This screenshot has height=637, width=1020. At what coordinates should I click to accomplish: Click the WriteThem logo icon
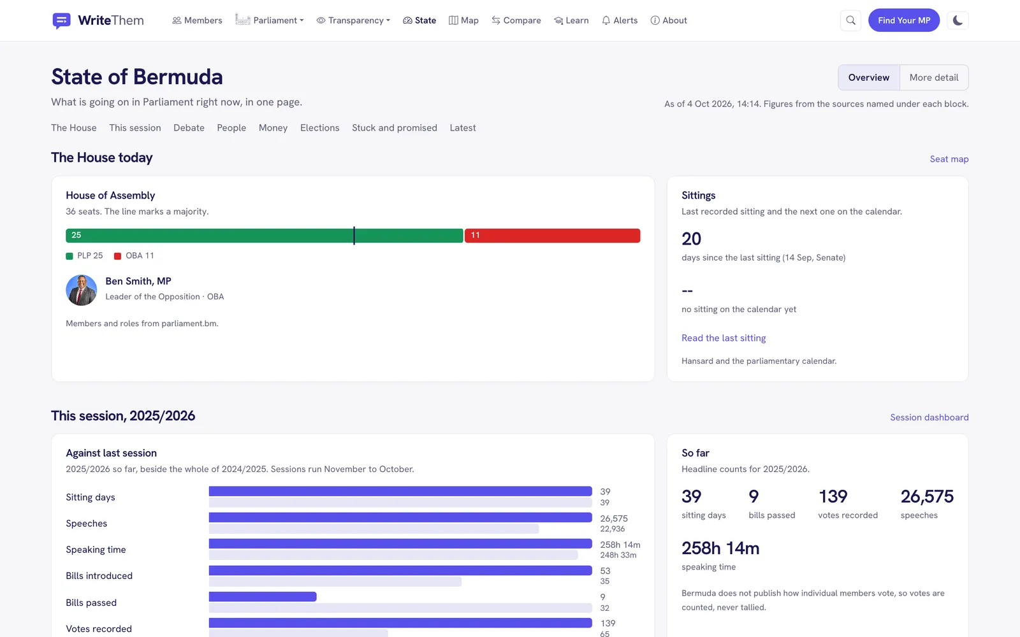tap(61, 21)
